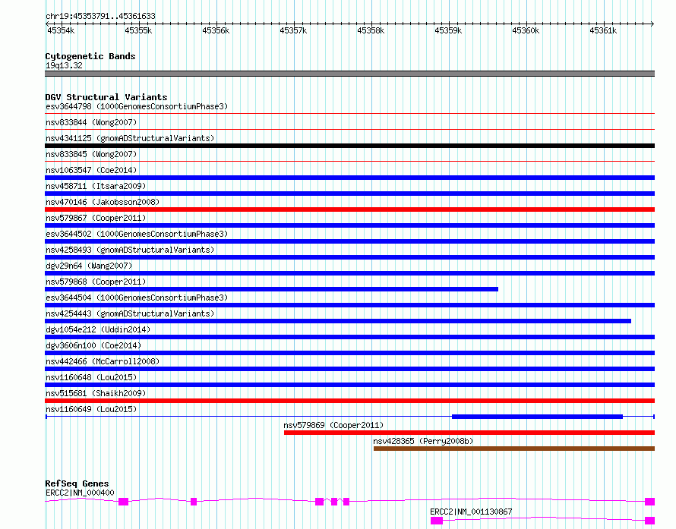The image size is (676, 529).
Task: Select the nsv515681 (Shaikh2009) label
Action: pyautogui.click(x=96, y=393)
